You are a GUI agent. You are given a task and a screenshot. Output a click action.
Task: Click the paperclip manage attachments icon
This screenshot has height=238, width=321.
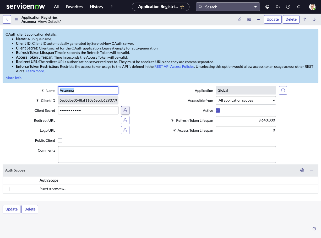click(x=240, y=19)
